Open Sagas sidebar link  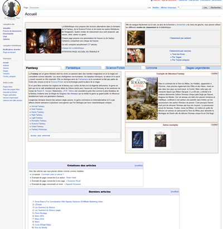point(6,71)
